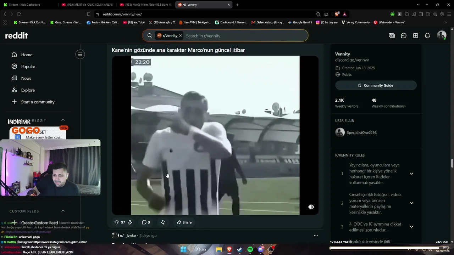The height and width of the screenshot is (255, 454).
Task: Click the Create post plus icon
Action: [415, 36]
